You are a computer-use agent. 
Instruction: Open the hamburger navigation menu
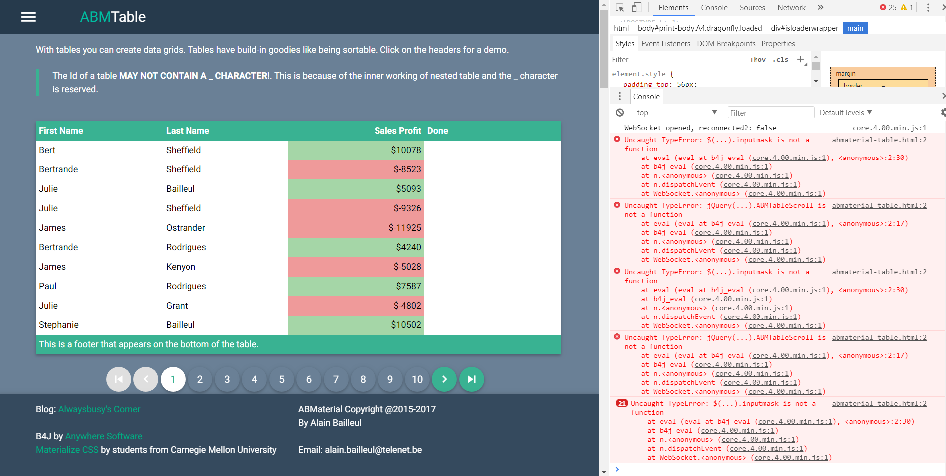(x=28, y=17)
